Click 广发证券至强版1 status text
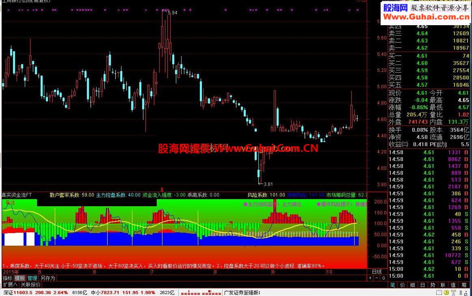The width and height of the screenshot is (472, 296). [242, 292]
